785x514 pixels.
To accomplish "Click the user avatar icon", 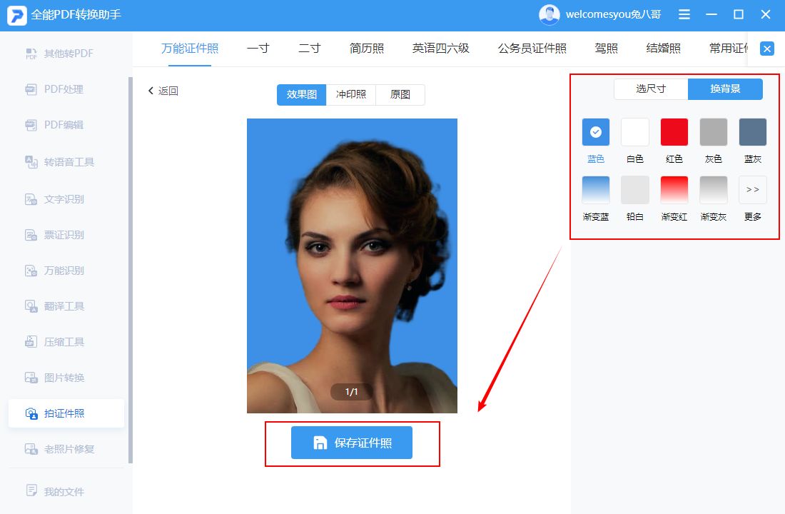I will 549,14.
